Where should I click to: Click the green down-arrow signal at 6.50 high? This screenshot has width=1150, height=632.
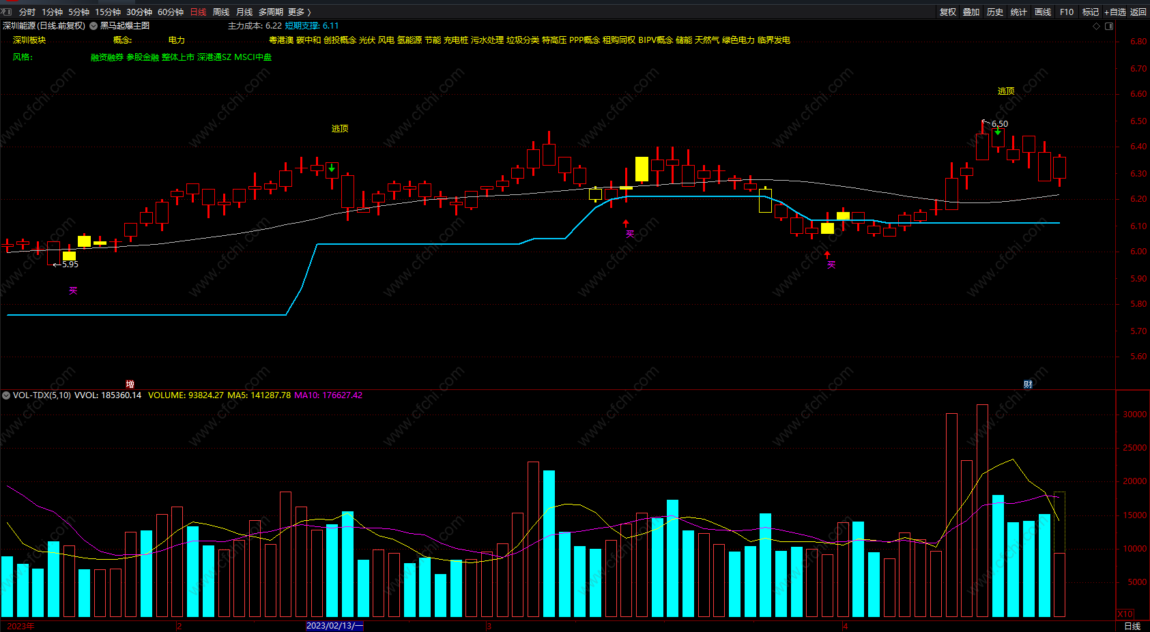(x=998, y=132)
